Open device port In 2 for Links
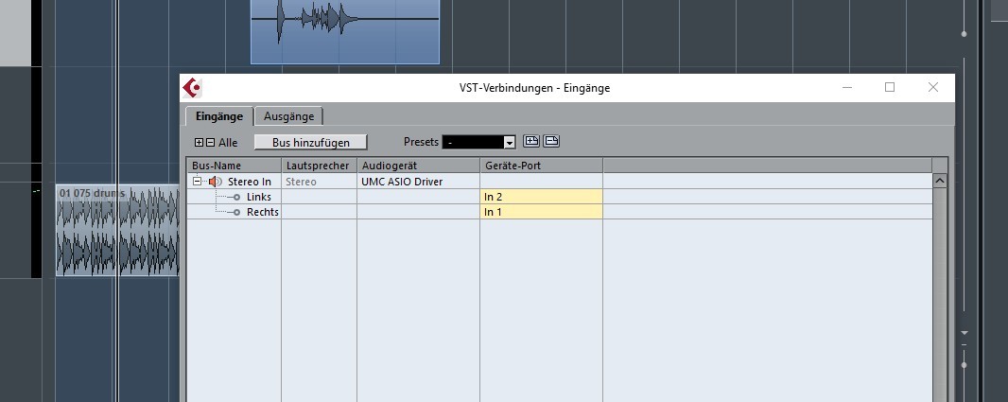This screenshot has width=1008, height=402. tap(541, 197)
